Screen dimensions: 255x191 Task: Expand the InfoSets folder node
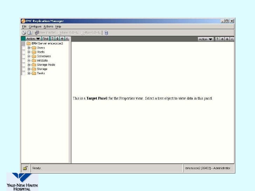29,61
